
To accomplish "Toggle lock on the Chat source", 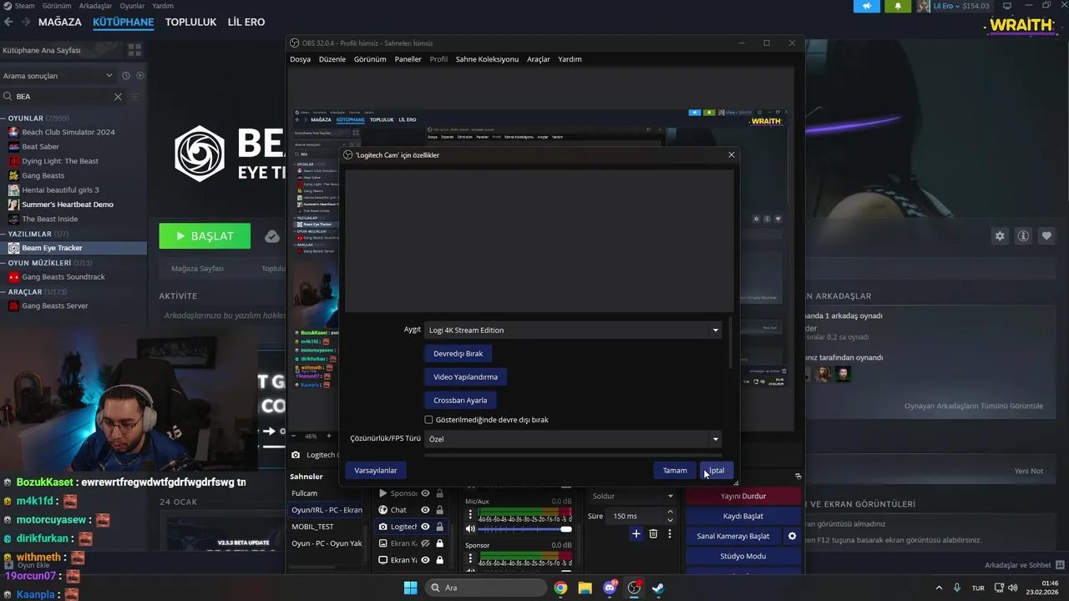I will [439, 510].
